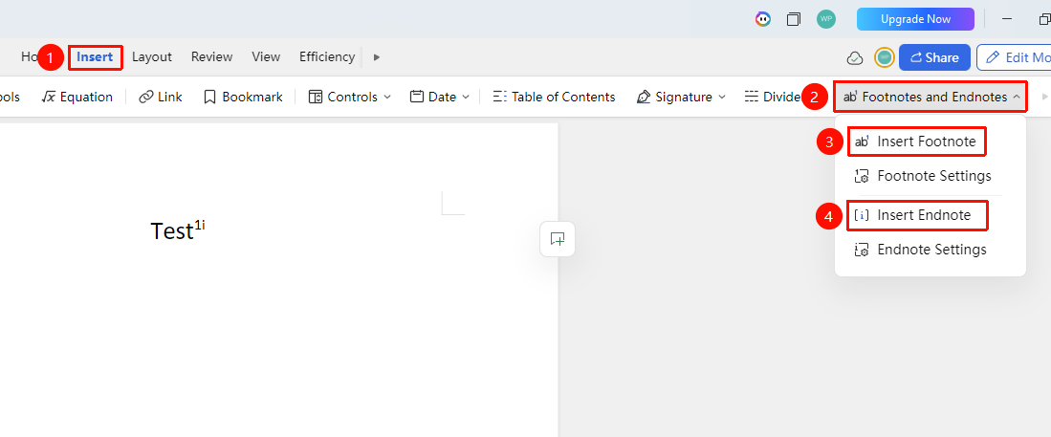The image size is (1051, 437).
Task: Choose Insert Footnote from the menu
Action: (x=917, y=142)
